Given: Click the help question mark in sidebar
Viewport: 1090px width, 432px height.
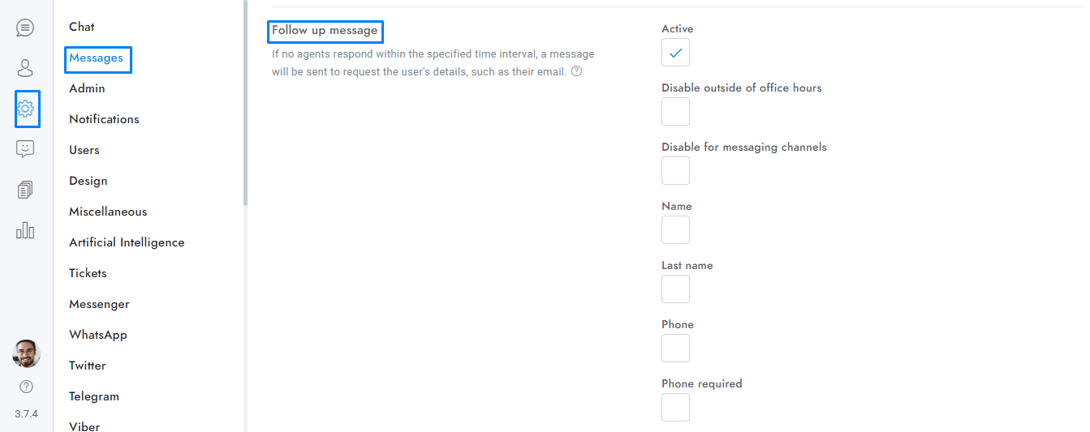Looking at the screenshot, I should (x=26, y=387).
